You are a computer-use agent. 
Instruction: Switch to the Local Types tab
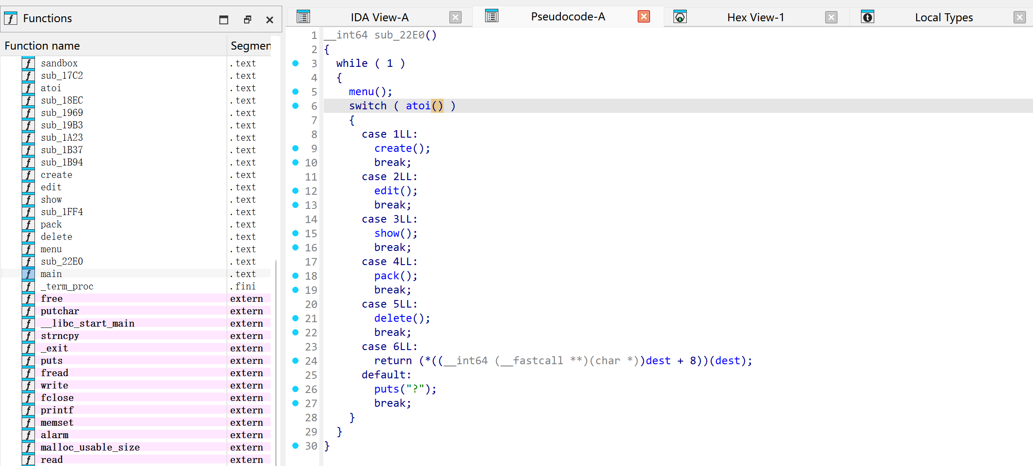click(944, 17)
